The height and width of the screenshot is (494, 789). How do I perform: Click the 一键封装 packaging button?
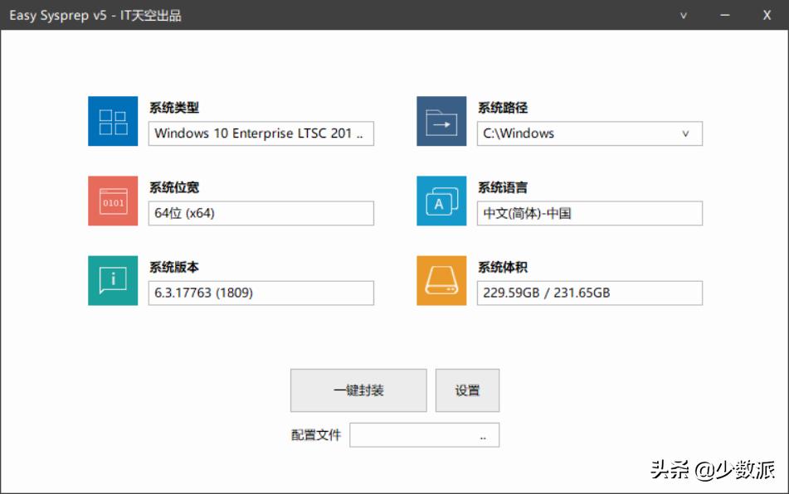(x=358, y=390)
